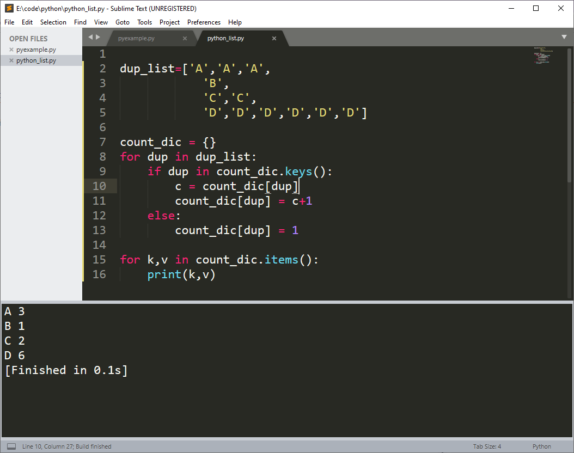Remove python_list.py from Open Files via x icon
The image size is (574, 453).
pyautogui.click(x=11, y=60)
